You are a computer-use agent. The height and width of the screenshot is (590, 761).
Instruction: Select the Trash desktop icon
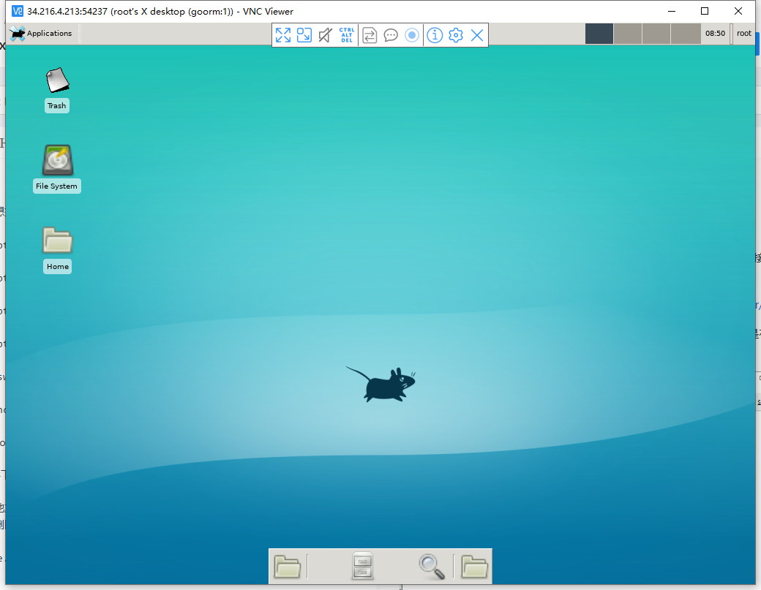tap(57, 89)
